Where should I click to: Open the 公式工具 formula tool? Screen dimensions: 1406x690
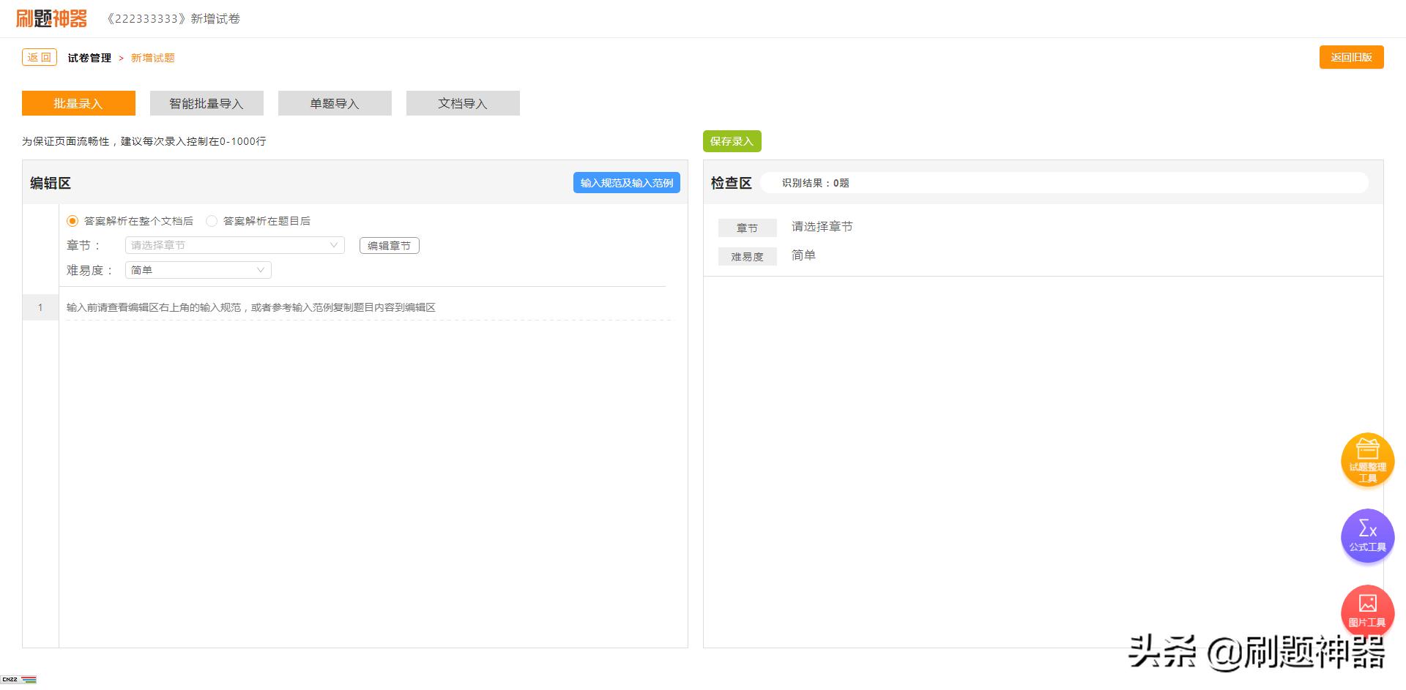pyautogui.click(x=1367, y=536)
